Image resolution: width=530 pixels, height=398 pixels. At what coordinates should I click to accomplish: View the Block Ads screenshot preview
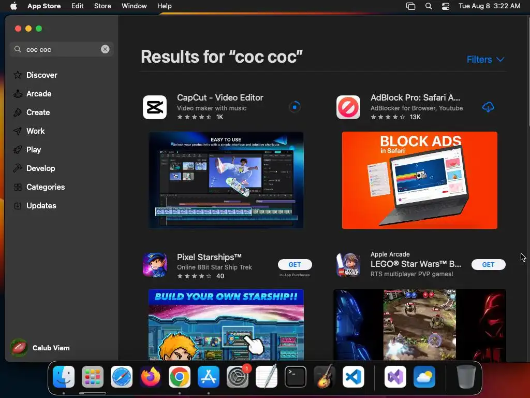pyautogui.click(x=419, y=180)
